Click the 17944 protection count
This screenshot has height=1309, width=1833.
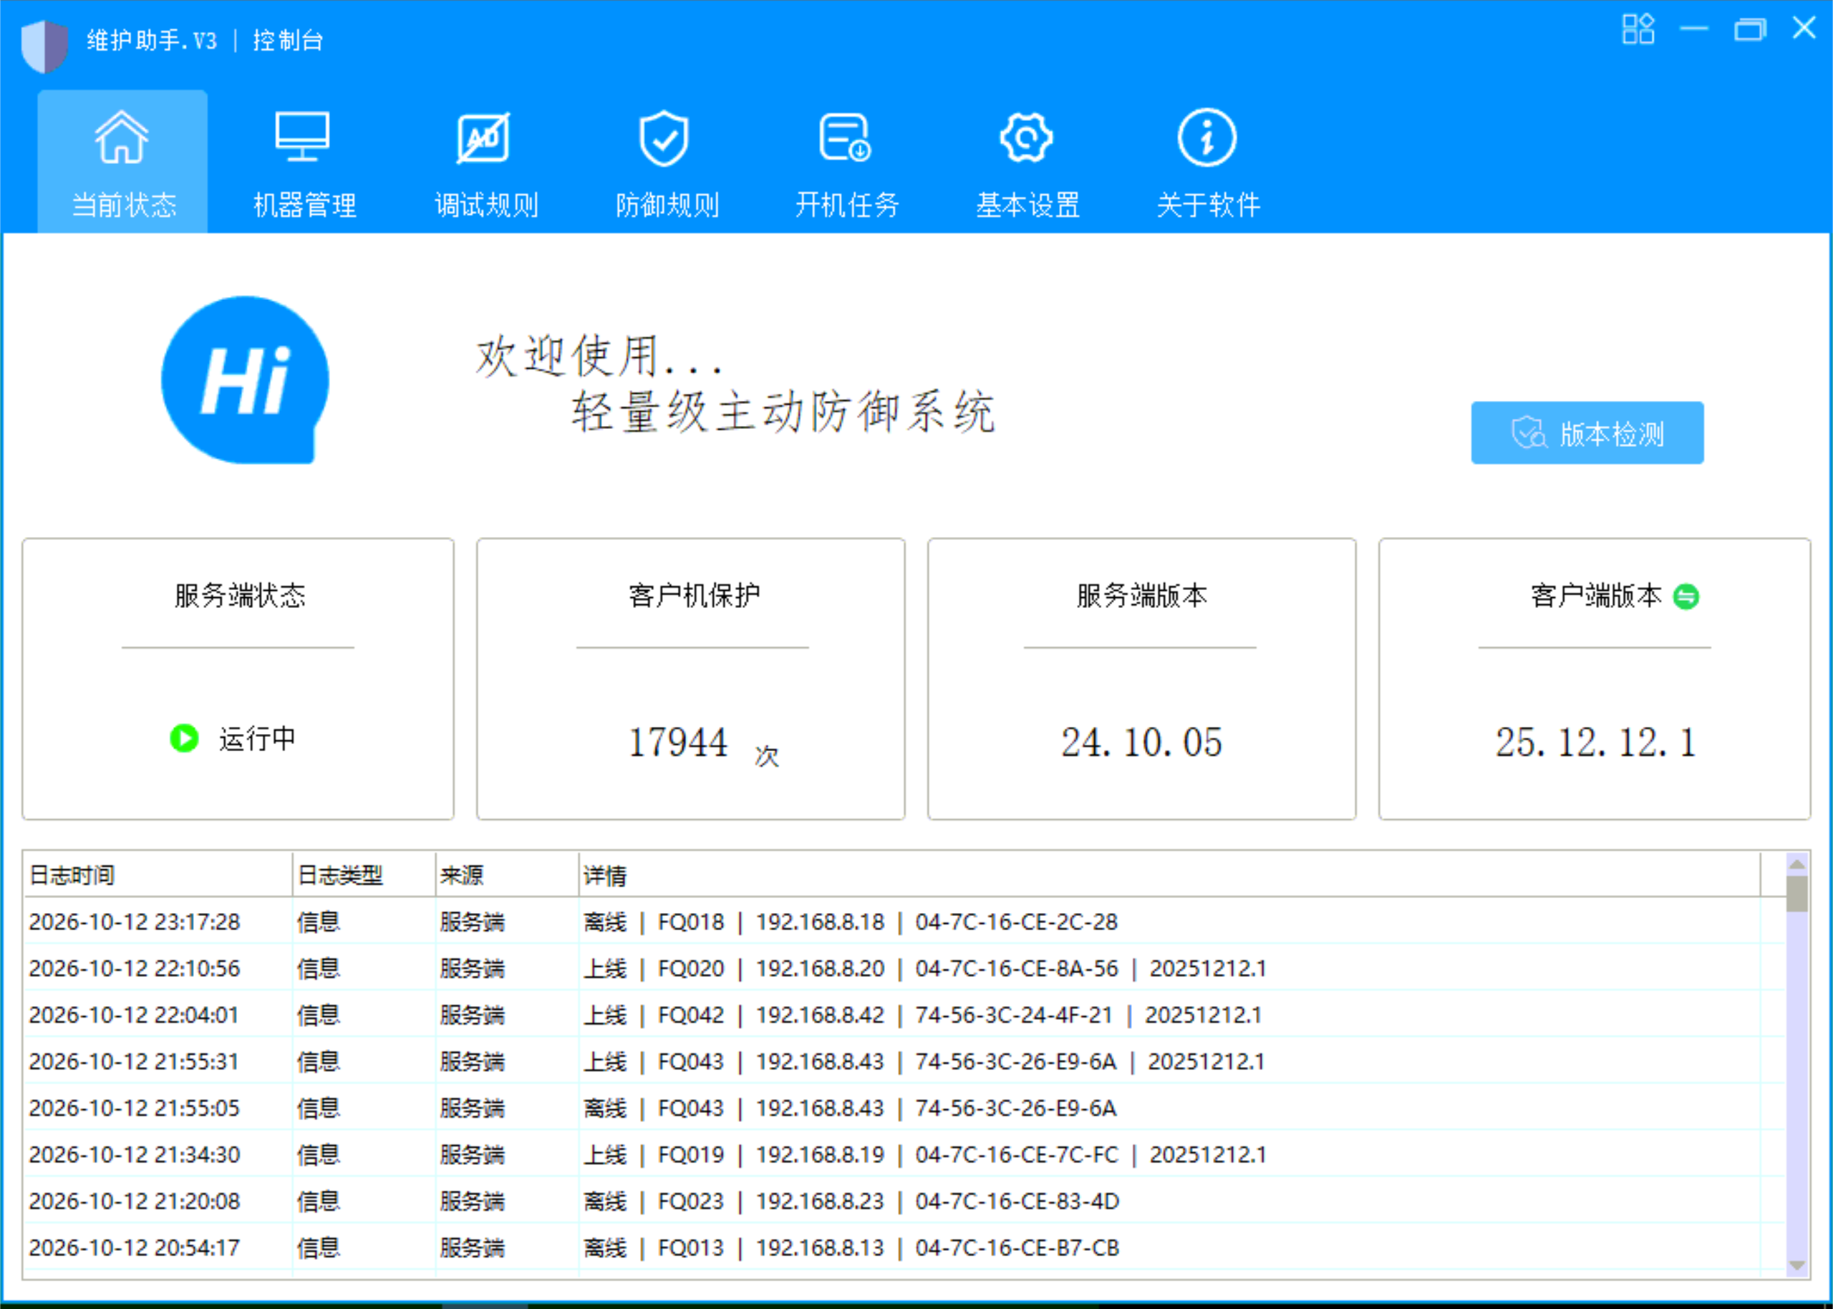[677, 742]
